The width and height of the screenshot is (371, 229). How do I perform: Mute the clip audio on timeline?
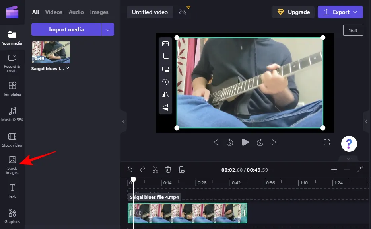coord(138,213)
